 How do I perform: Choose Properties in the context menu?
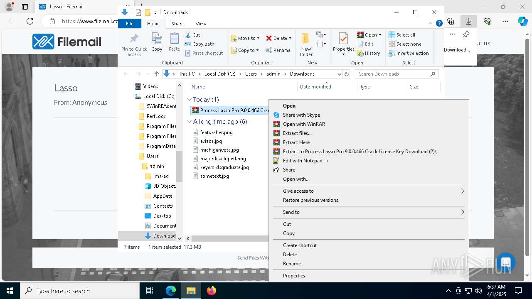(368, 276)
